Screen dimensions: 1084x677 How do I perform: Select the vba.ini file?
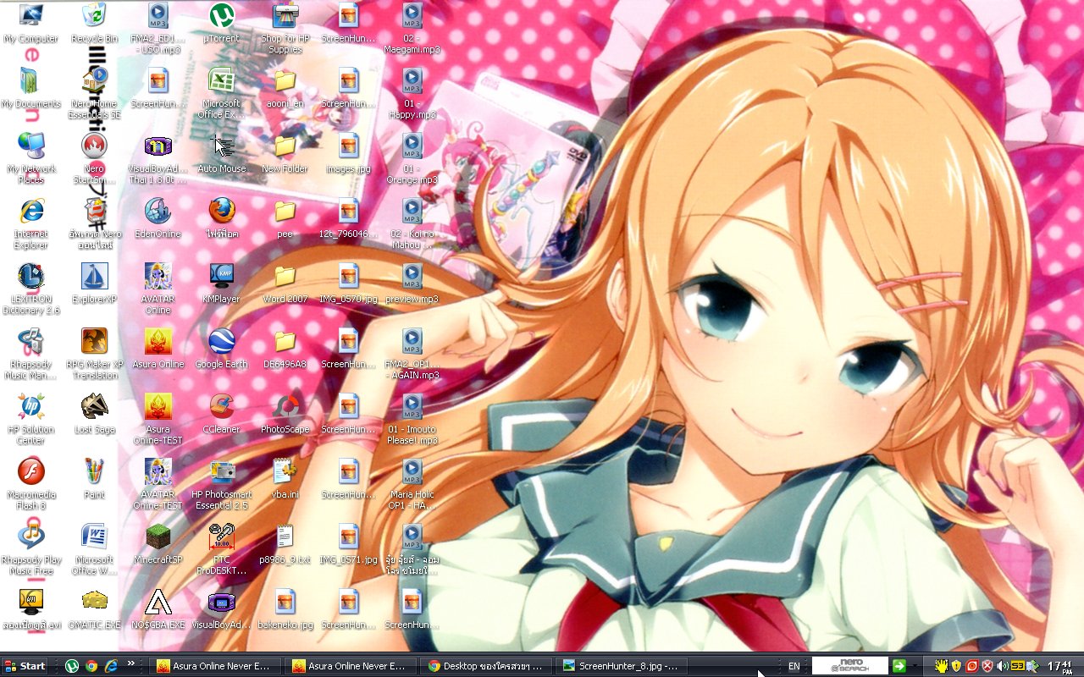point(285,479)
